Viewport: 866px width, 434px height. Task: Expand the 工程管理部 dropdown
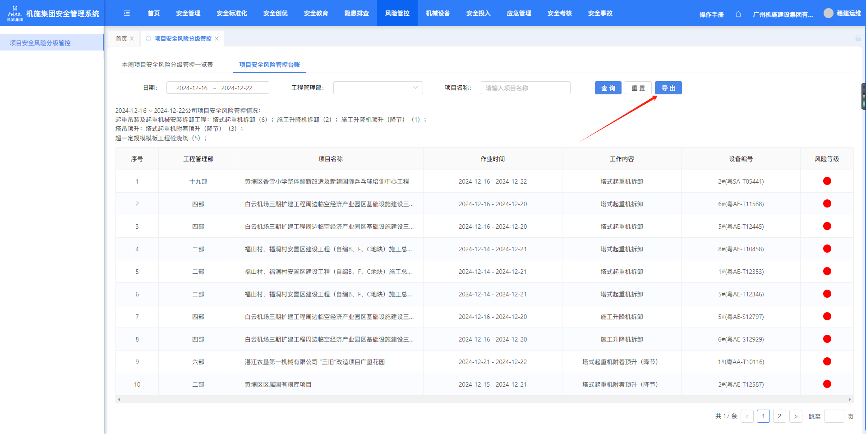(x=378, y=88)
